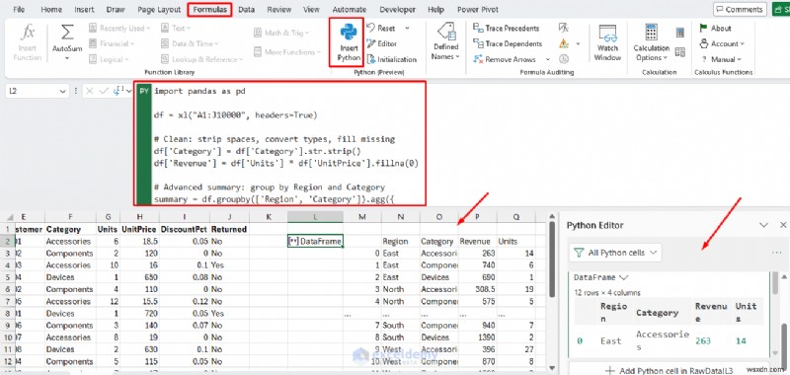Expand the DataFrame output chevron in Python Editor
Image resolution: width=790 pixels, height=375 pixels.
(624, 277)
